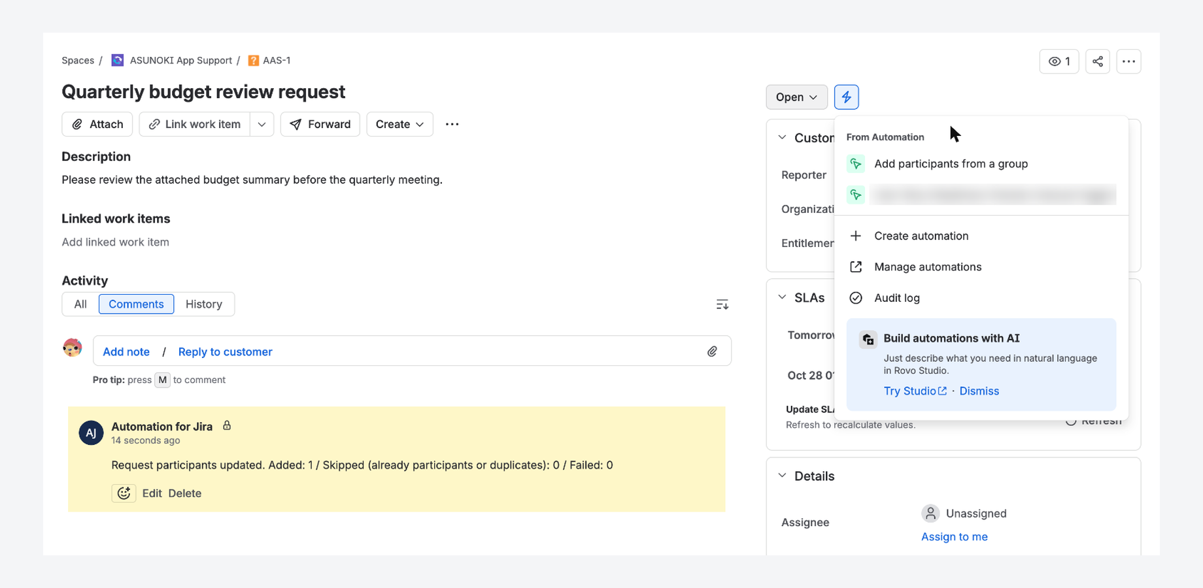The width and height of the screenshot is (1203, 588).
Task: Click the Rovo Studio AI icon
Action: click(868, 339)
